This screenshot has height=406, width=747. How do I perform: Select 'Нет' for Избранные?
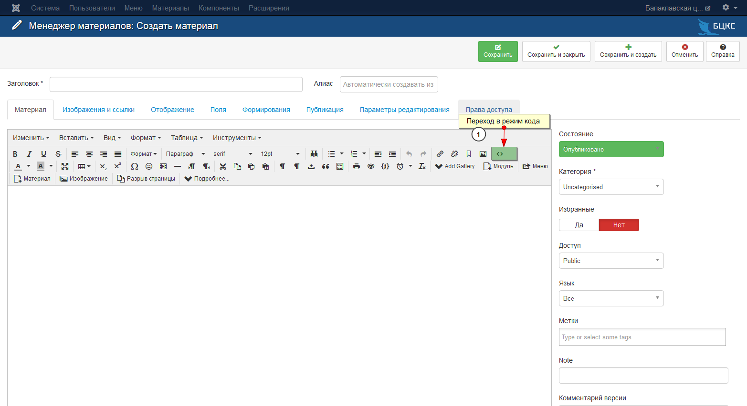[x=619, y=225]
